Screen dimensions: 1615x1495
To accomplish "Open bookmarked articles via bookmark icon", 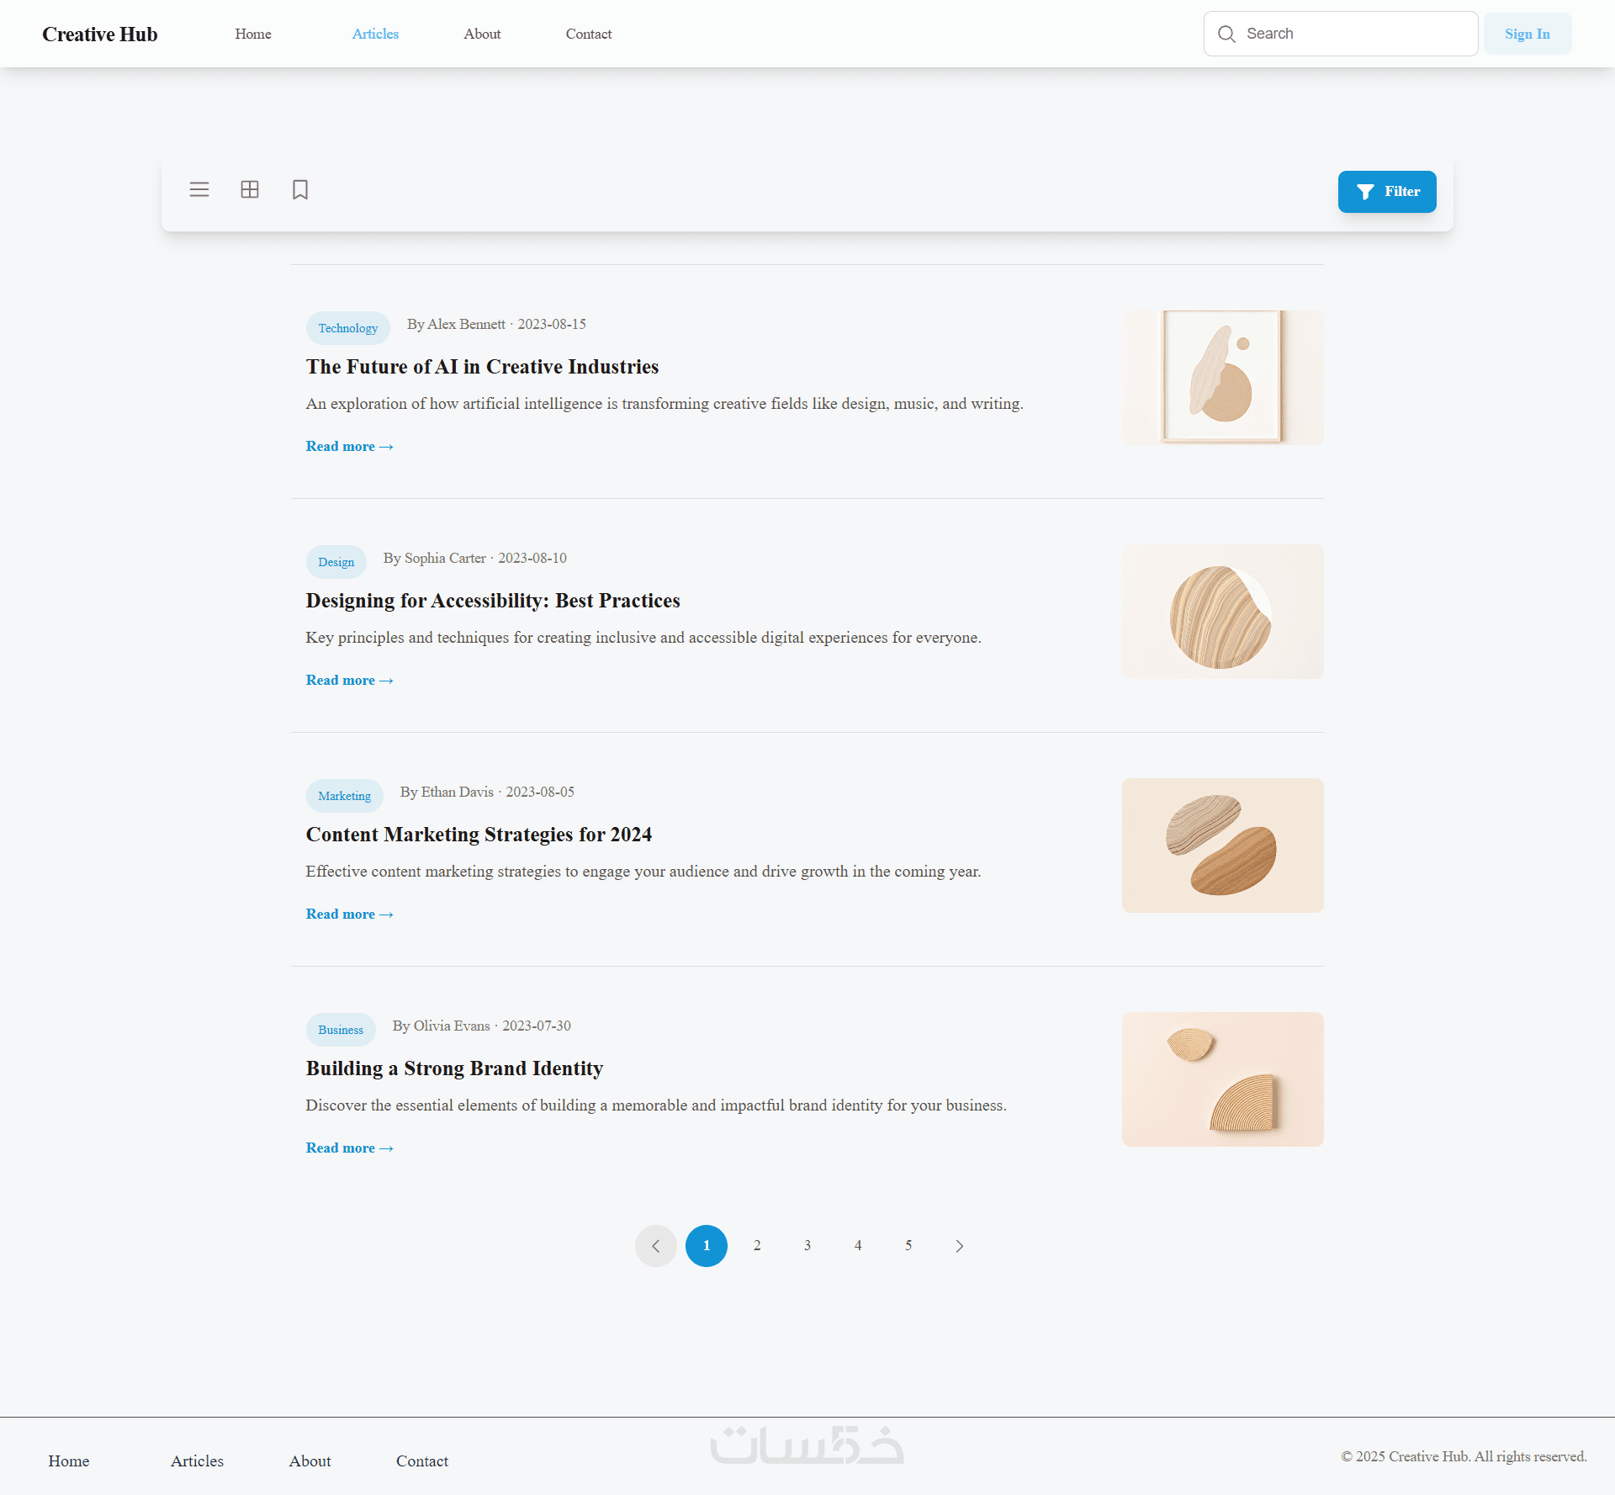I will click(300, 190).
